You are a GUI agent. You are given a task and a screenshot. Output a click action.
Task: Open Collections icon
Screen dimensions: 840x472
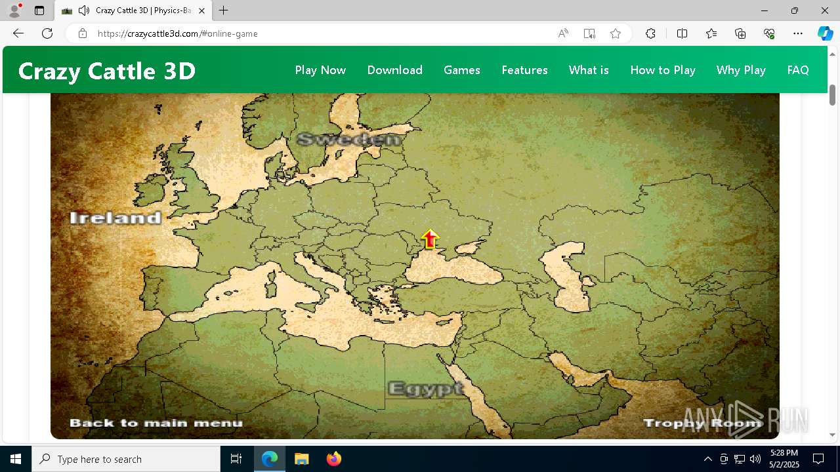[740, 33]
